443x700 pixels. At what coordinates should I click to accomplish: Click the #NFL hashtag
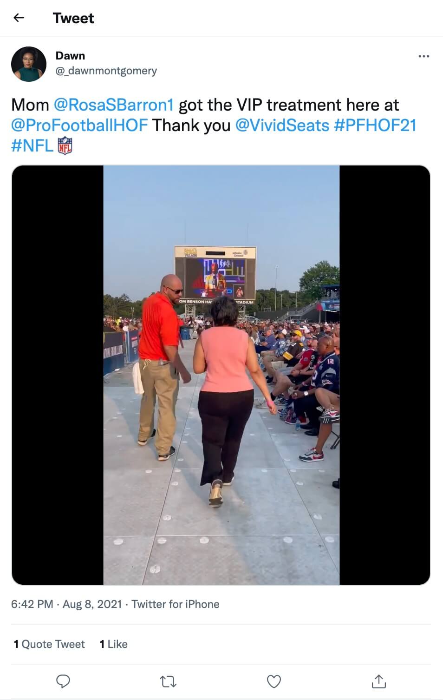click(x=32, y=145)
